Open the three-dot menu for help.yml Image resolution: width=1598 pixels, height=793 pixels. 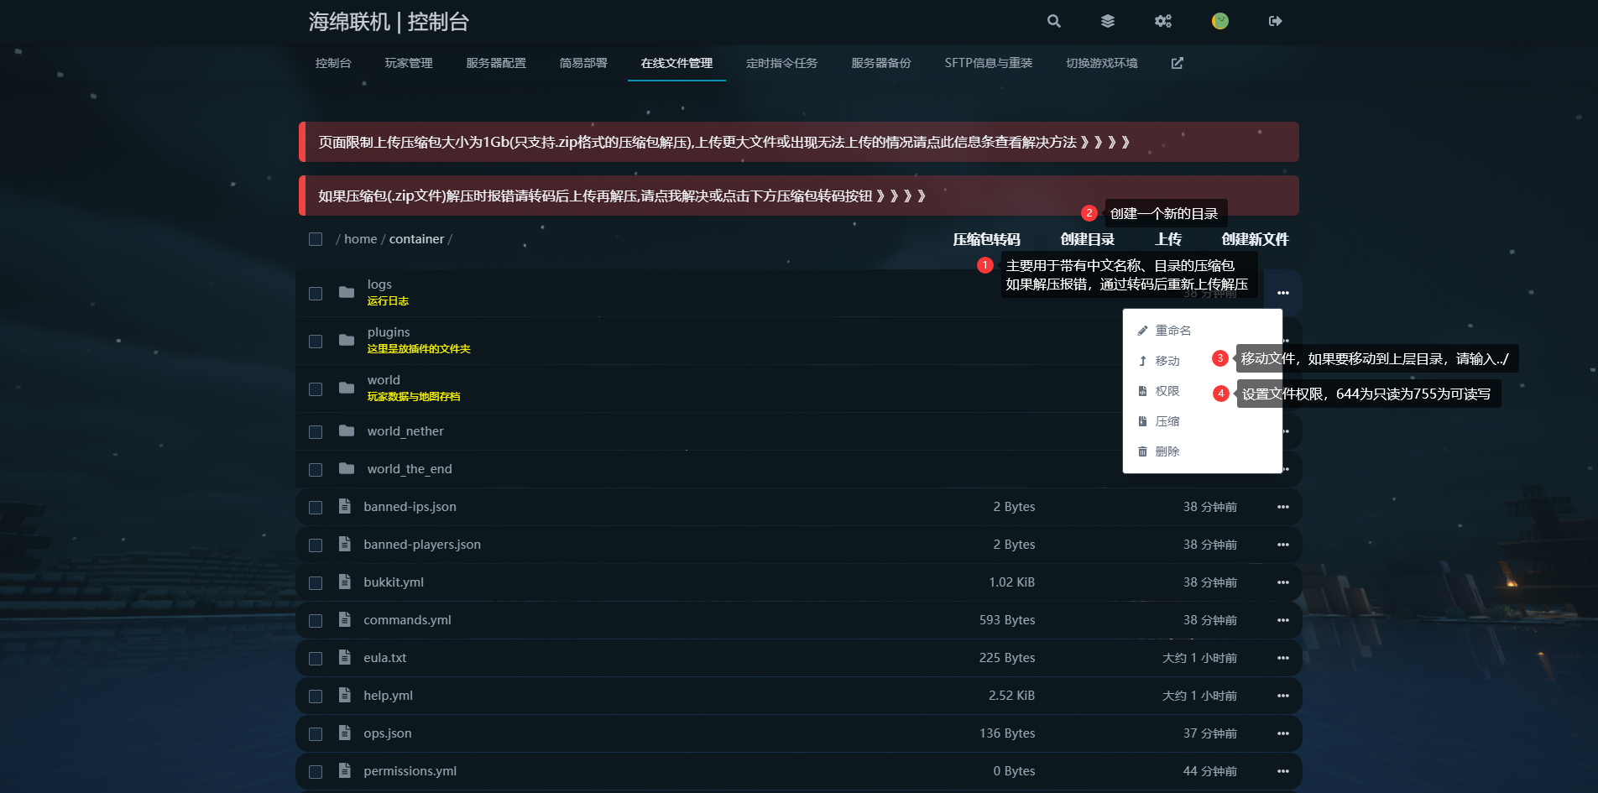[1282, 696]
